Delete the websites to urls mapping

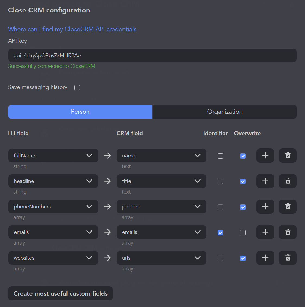tap(288, 258)
